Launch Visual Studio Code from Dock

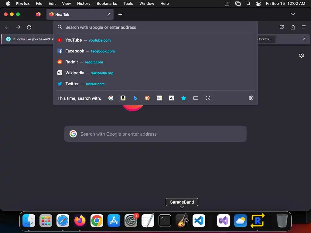(199, 220)
